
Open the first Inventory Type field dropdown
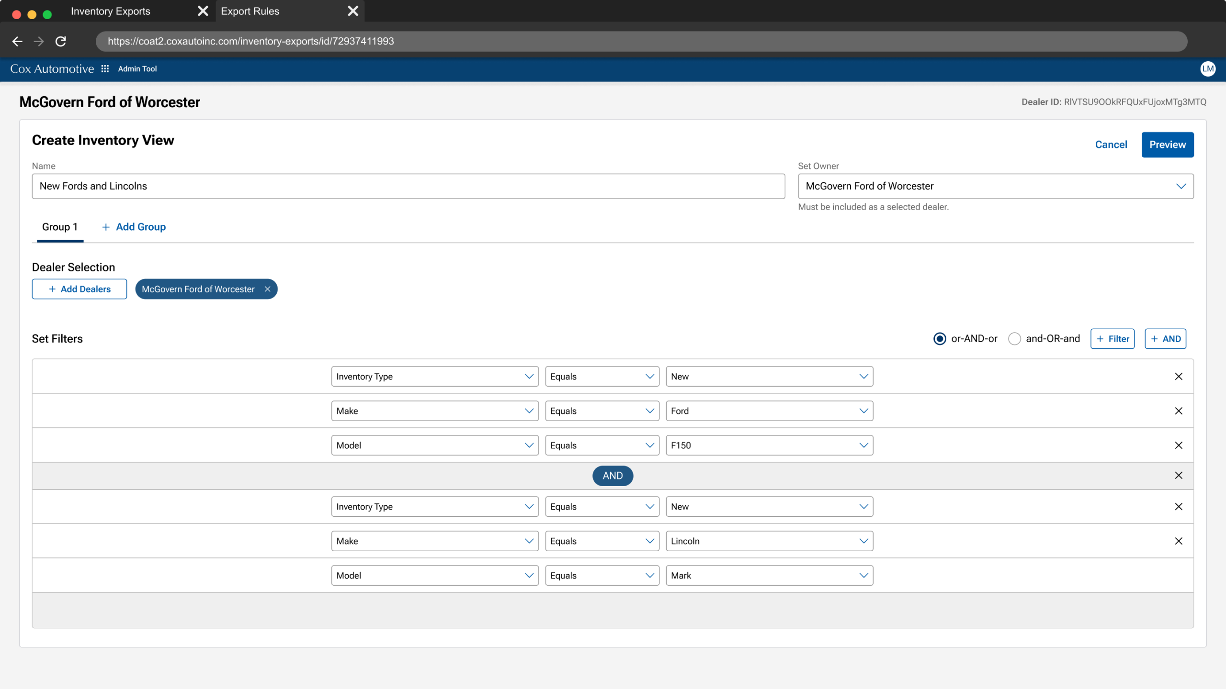435,377
